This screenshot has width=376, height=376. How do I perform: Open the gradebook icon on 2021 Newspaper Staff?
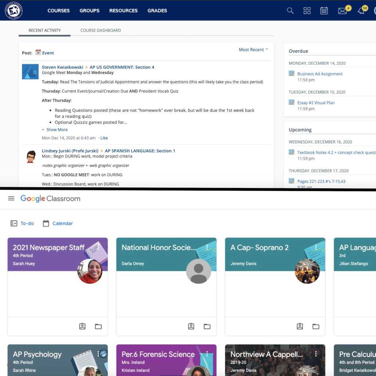point(82,326)
